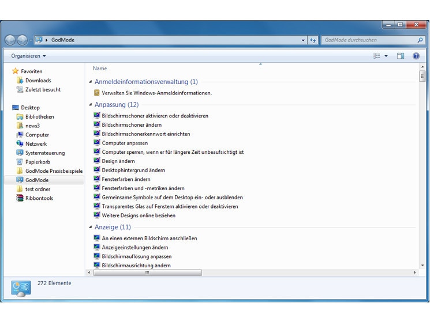Click in the GodMode durchsuchen search field
The height and width of the screenshot is (322, 430).
(368, 40)
